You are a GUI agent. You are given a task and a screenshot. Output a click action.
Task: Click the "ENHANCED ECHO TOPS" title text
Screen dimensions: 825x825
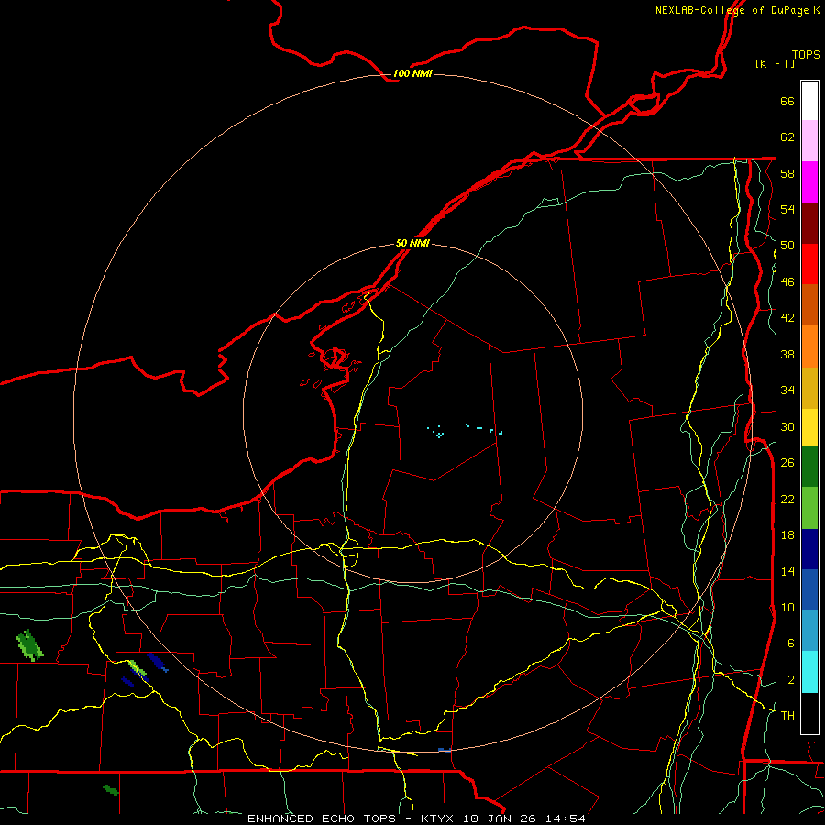[x=322, y=819]
